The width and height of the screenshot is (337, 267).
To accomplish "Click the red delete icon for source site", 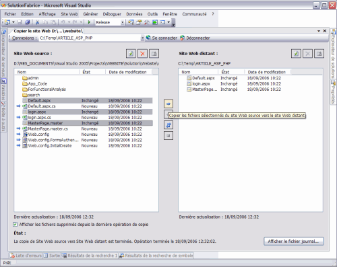I will tap(142, 54).
